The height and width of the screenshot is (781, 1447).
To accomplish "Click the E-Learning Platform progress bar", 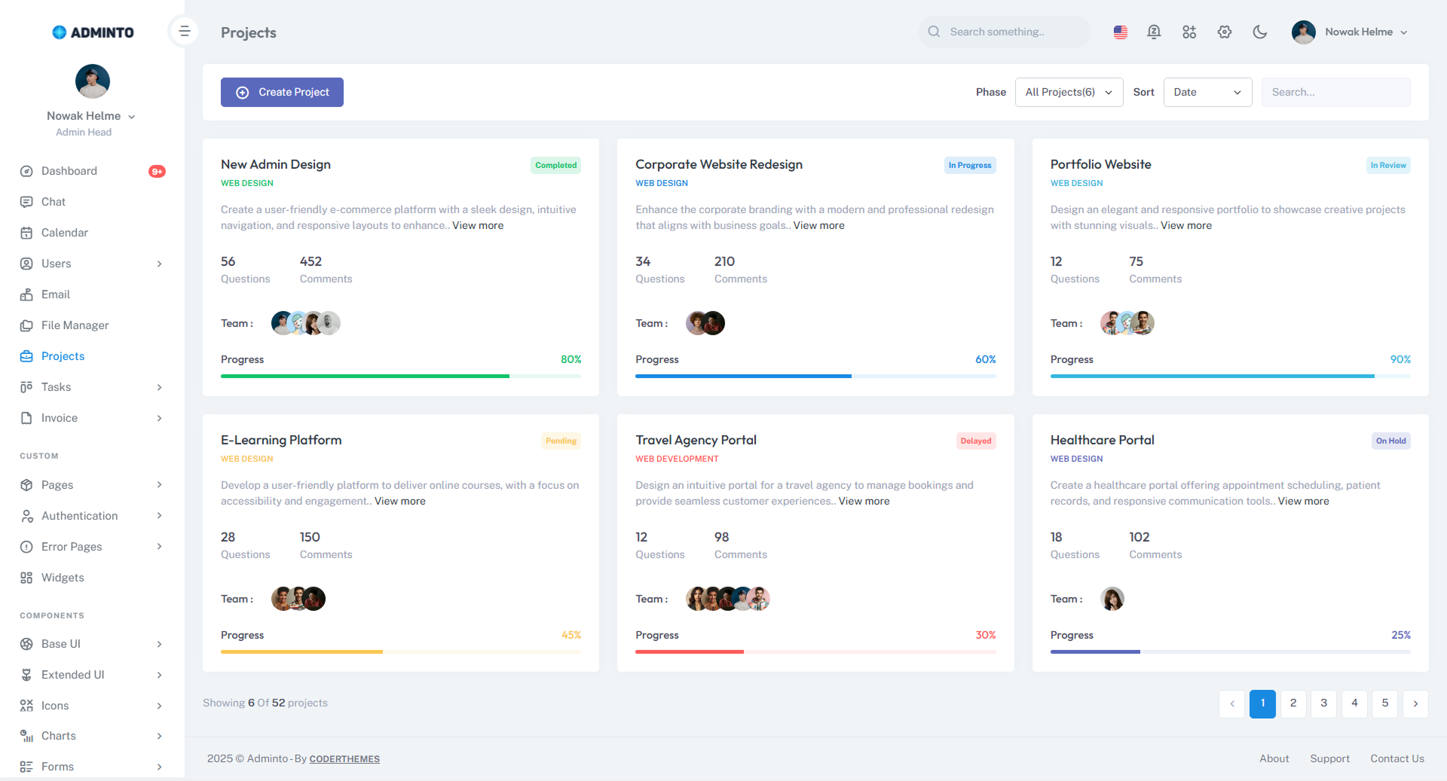I will click(x=400, y=651).
